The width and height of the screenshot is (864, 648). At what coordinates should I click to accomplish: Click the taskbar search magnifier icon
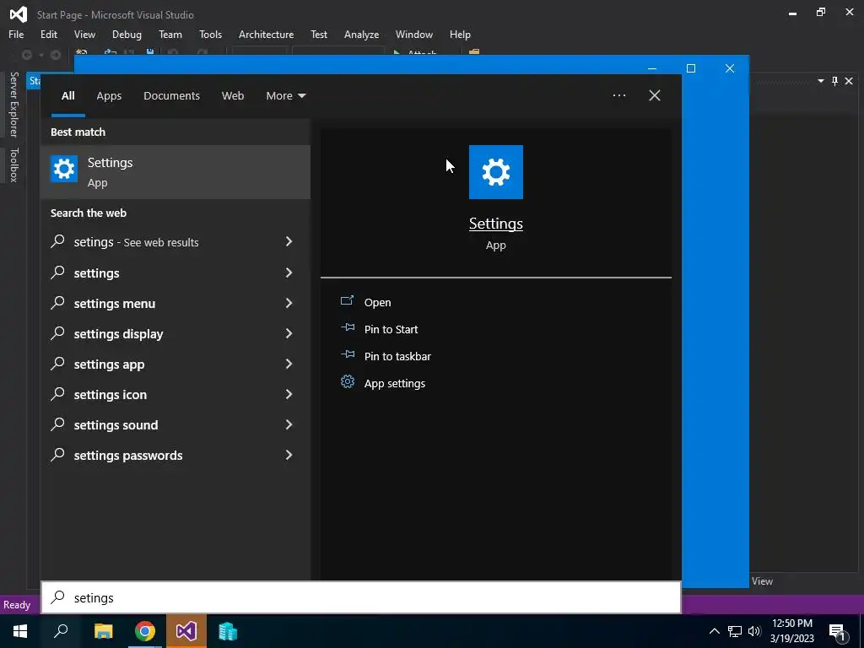tap(61, 631)
